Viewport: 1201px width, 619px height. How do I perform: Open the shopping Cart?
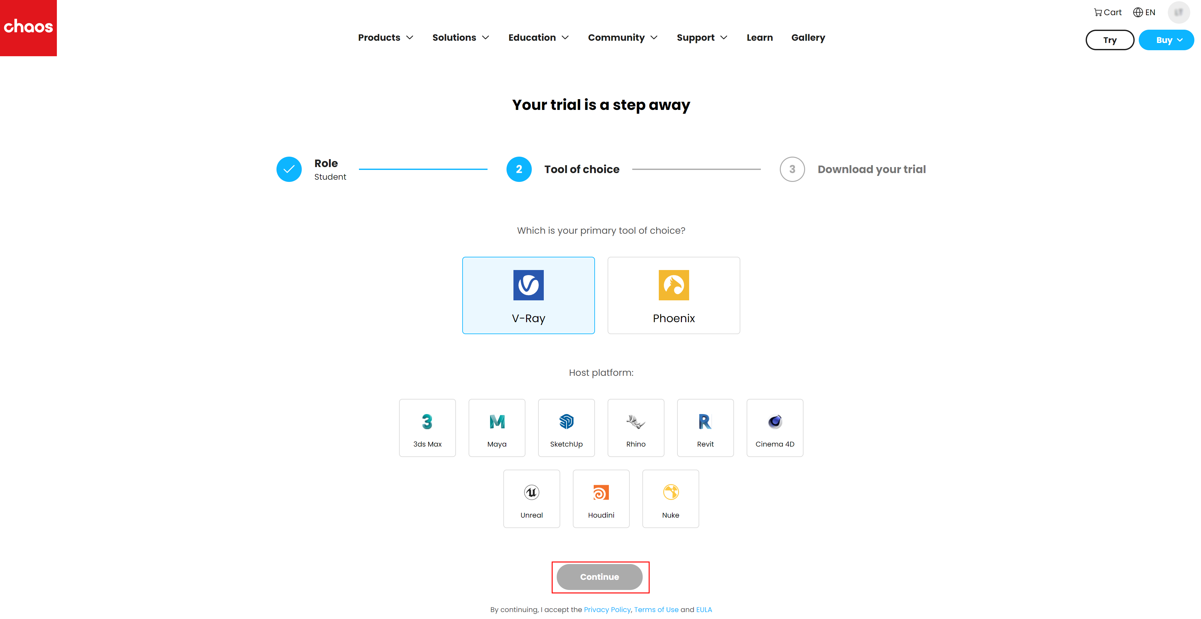[x=1107, y=13]
